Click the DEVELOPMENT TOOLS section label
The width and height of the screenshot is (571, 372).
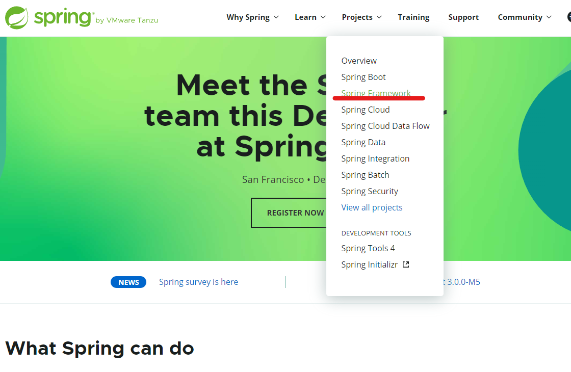(376, 233)
